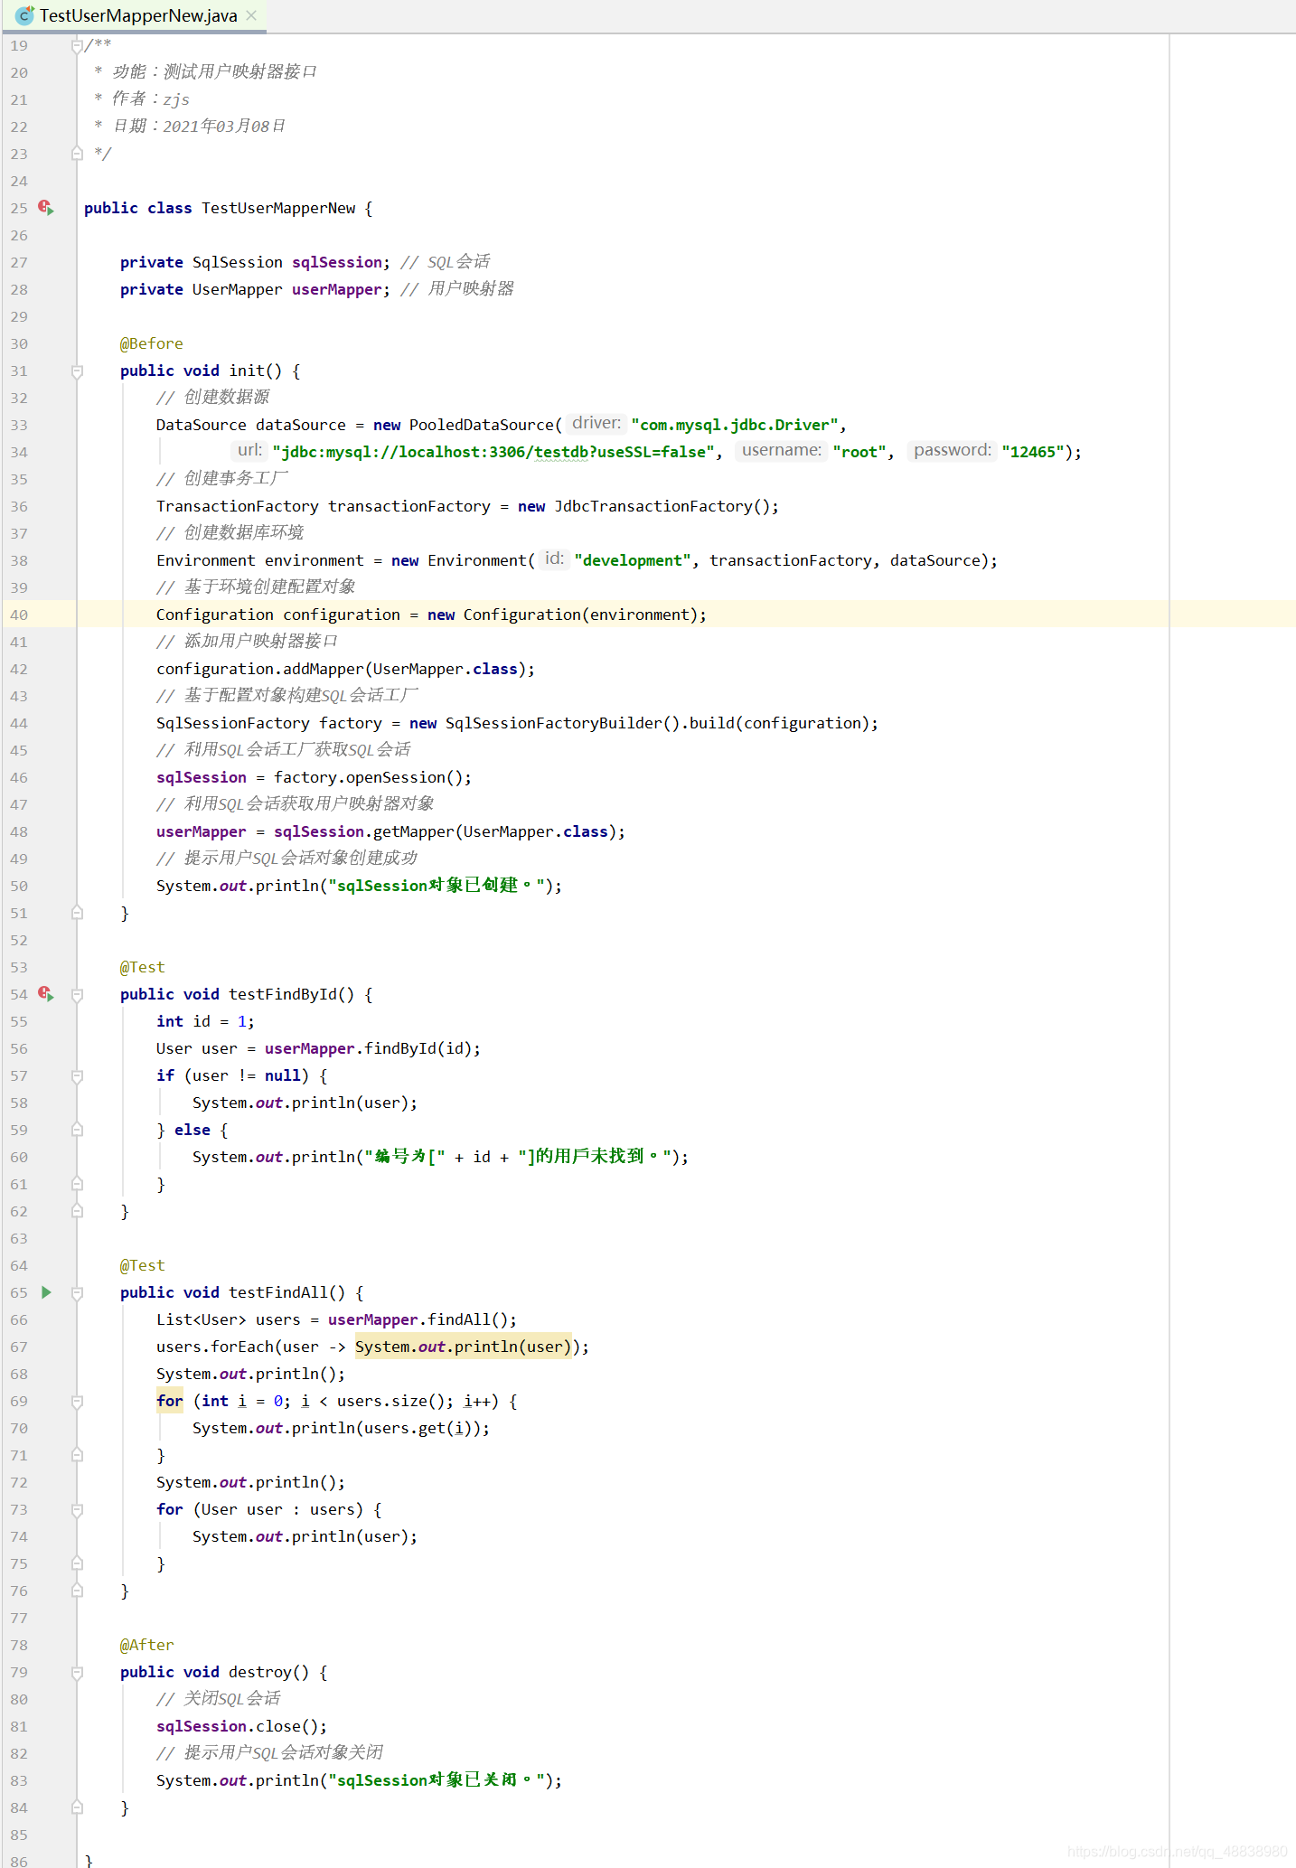The image size is (1296, 1868).
Task: Click the @Test annotation above testFindAll
Action: coord(143,1265)
